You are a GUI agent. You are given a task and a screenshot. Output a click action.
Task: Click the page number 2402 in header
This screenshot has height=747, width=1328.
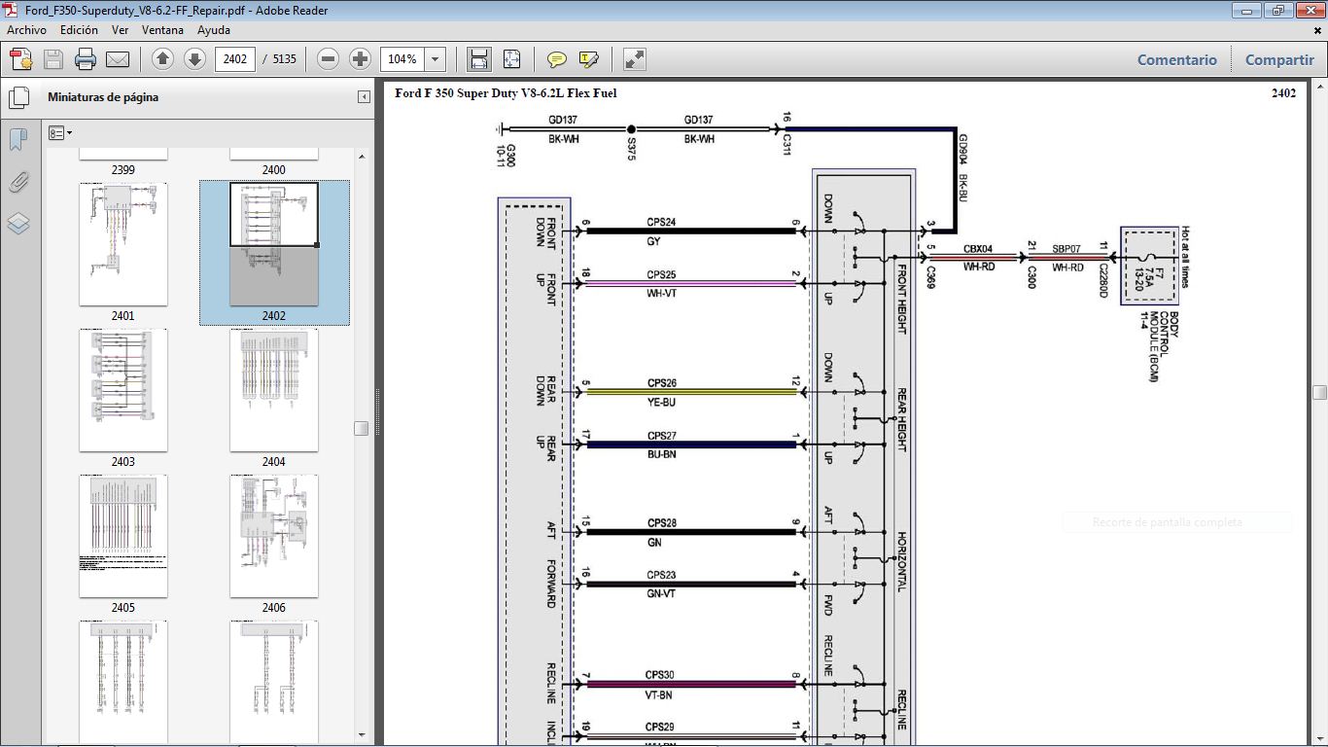tap(1283, 93)
